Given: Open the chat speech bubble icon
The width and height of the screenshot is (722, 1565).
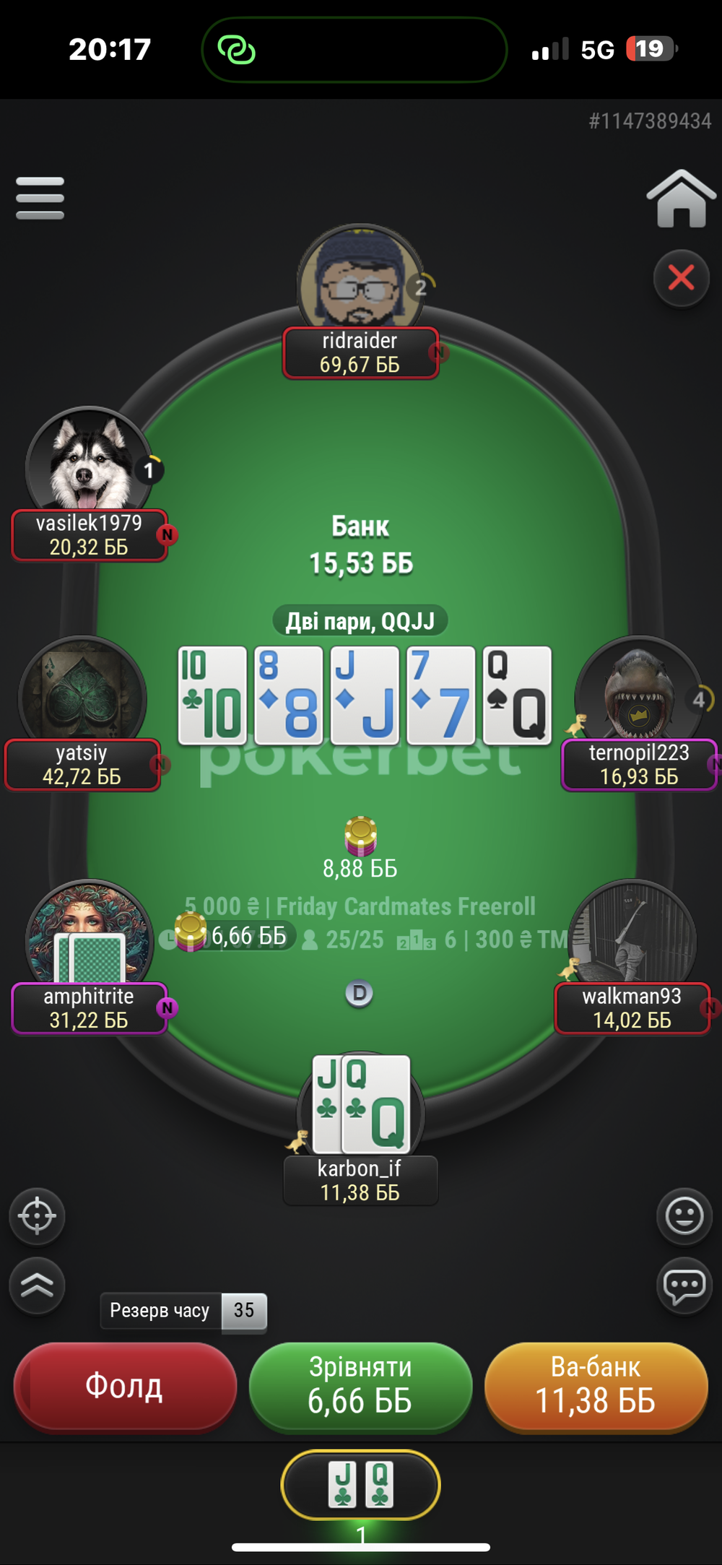Looking at the screenshot, I should coord(684,1286).
